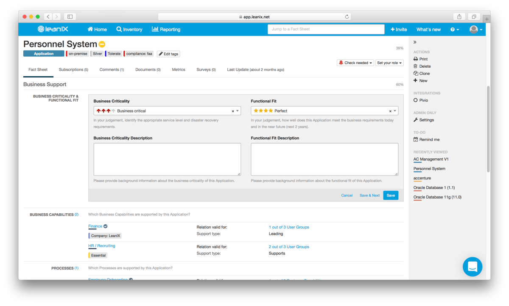This screenshot has height=306, width=509.
Task: Open the HR / Recruiting capability link
Action: (101, 245)
